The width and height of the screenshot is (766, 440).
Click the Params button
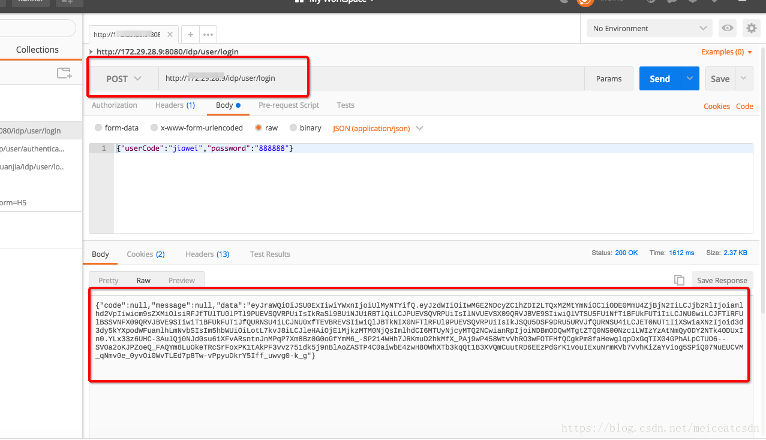click(x=609, y=78)
